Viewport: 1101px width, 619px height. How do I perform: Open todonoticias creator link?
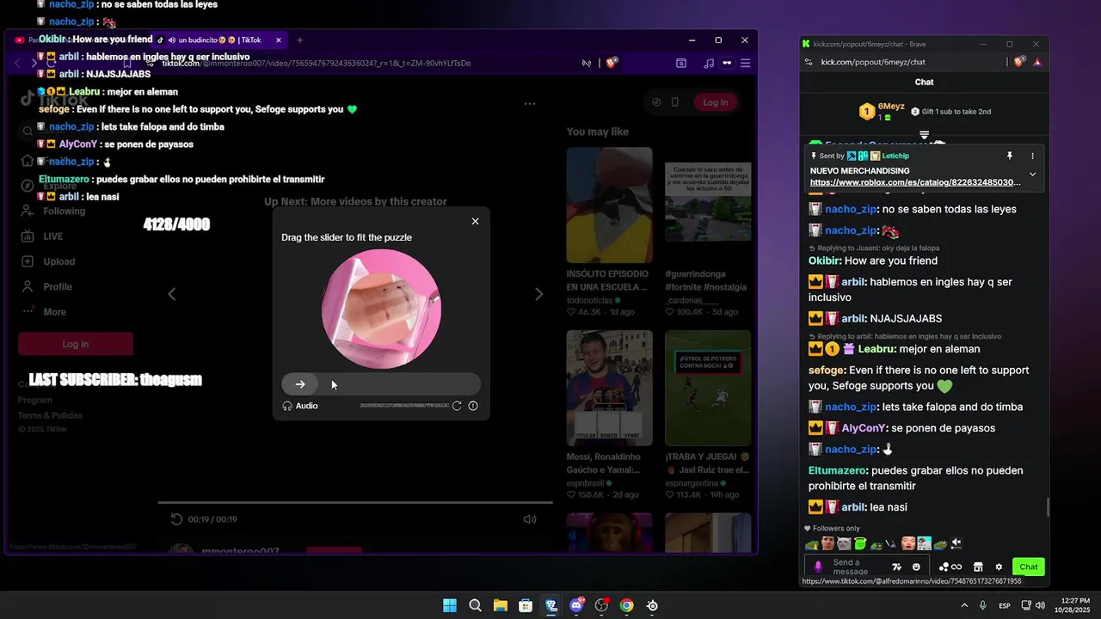(x=594, y=300)
